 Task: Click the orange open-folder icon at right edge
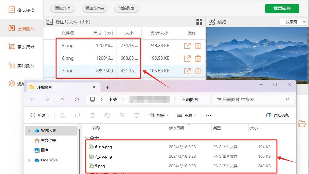302,123
